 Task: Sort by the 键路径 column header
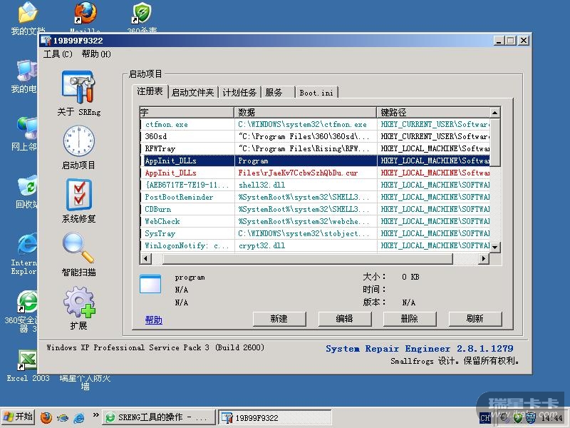[x=433, y=112]
